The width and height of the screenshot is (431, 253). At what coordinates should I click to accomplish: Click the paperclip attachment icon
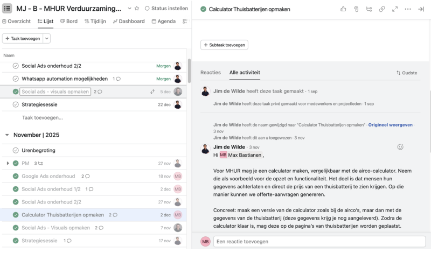[356, 9]
